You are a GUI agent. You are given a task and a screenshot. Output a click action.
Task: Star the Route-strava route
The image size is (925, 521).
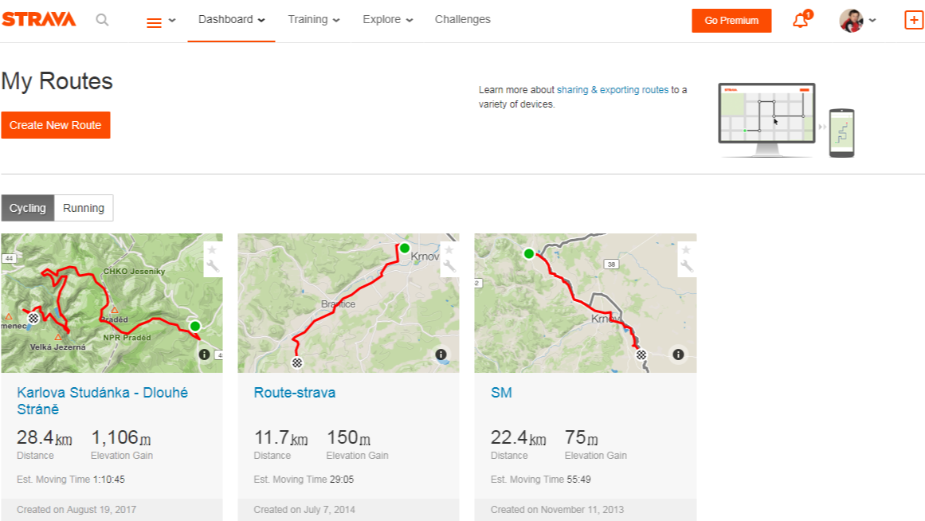[449, 250]
